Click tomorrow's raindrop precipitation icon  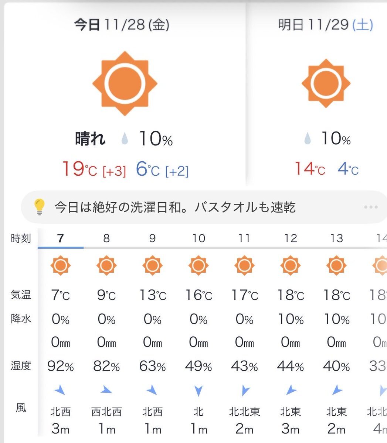[307, 139]
